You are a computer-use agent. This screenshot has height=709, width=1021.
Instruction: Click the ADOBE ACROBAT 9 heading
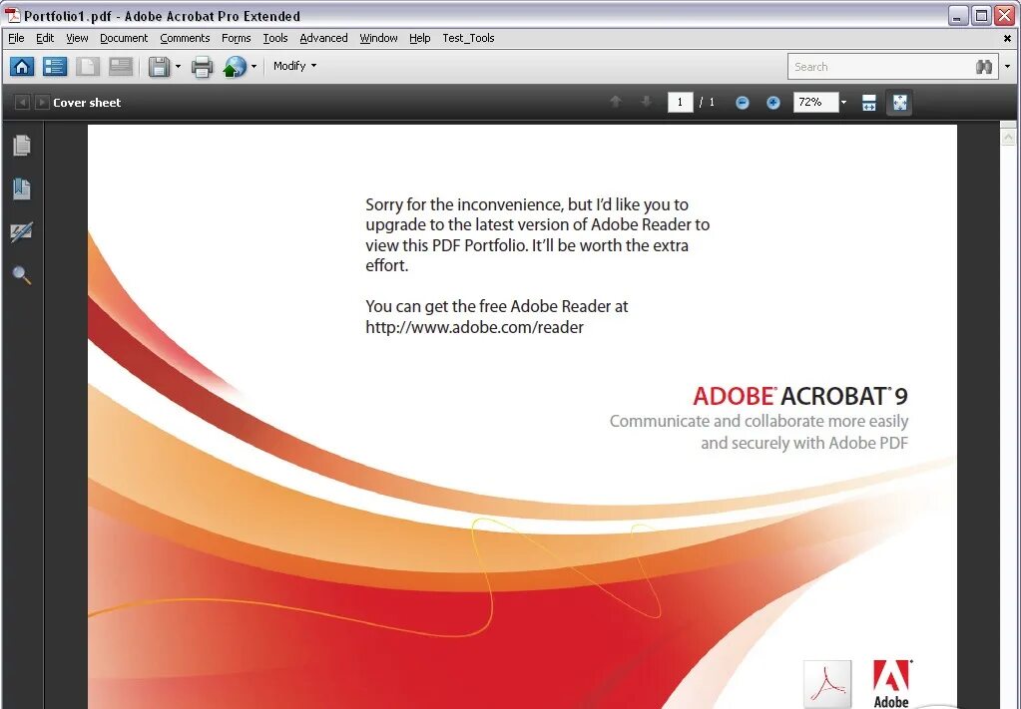799,396
